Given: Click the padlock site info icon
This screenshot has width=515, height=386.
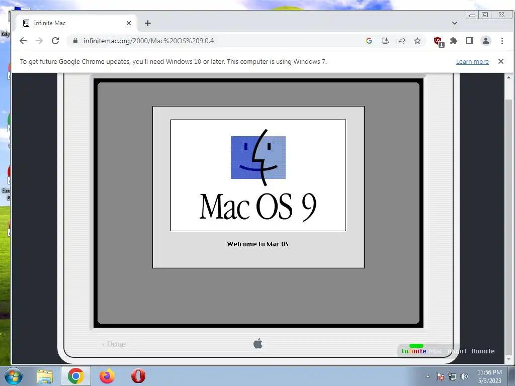Looking at the screenshot, I should (75, 41).
